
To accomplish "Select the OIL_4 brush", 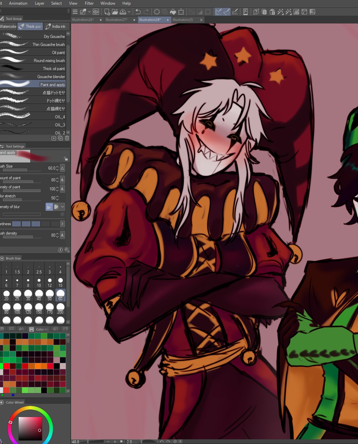I will [x=33, y=117].
